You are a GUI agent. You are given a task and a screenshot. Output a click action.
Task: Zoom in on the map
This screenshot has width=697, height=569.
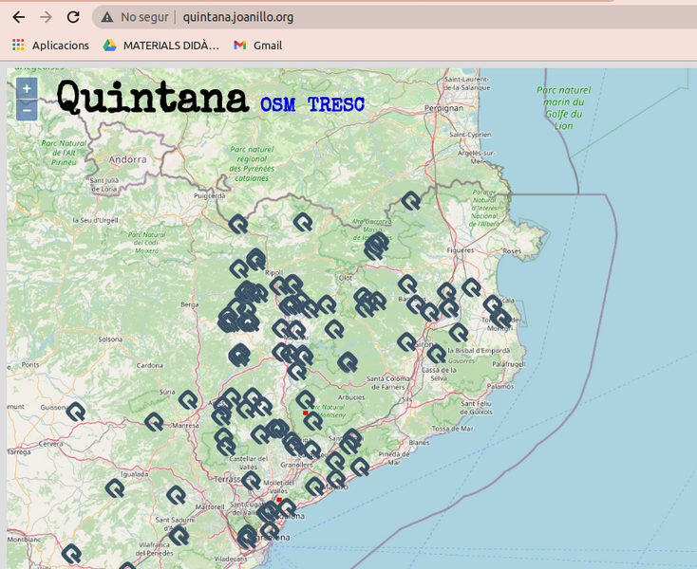pyautogui.click(x=27, y=89)
